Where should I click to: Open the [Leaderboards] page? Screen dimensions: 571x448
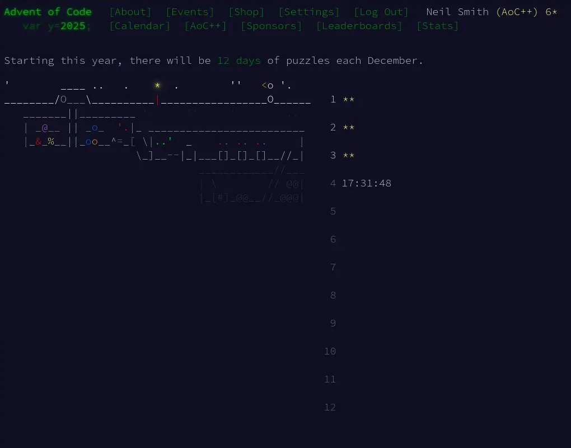coord(359,26)
